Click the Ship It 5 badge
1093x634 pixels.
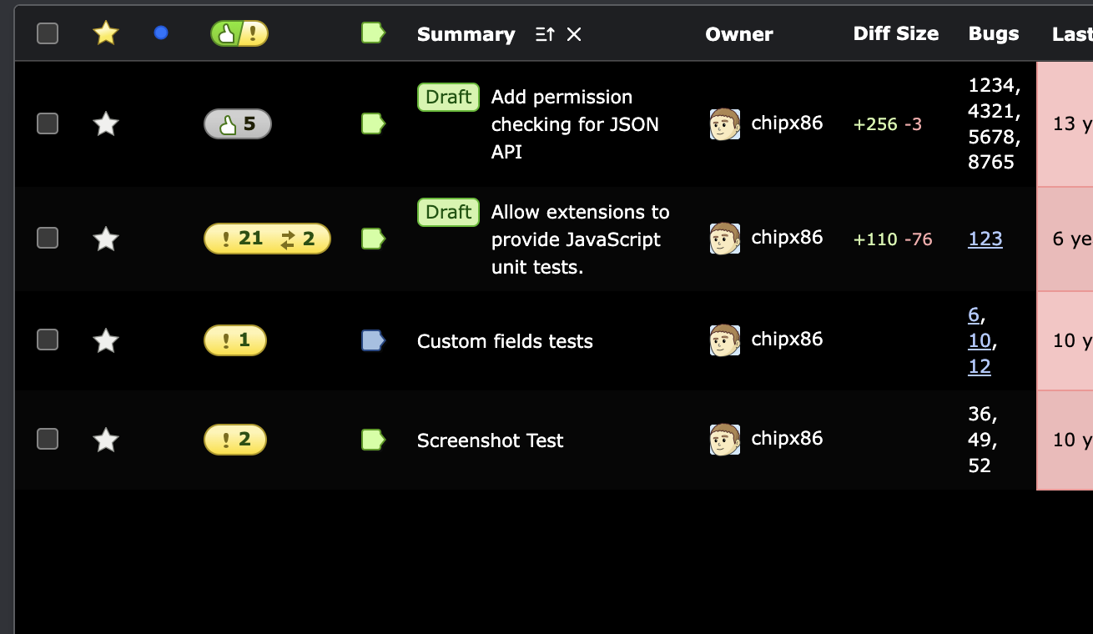238,124
